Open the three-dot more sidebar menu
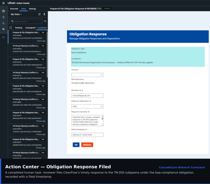Image resolution: width=210 pixels, height=184 pixels. tap(4, 37)
